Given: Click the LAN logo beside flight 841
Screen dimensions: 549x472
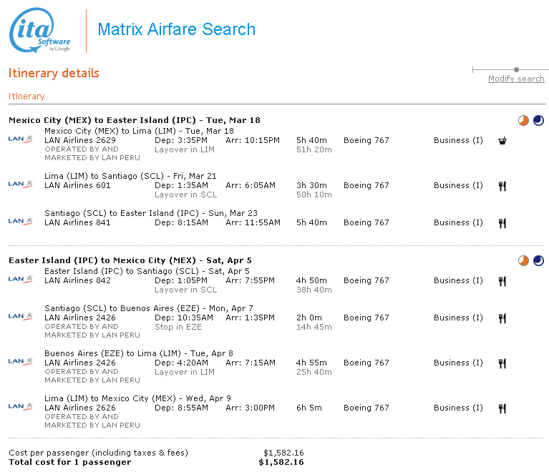Looking at the screenshot, I should pos(21,221).
